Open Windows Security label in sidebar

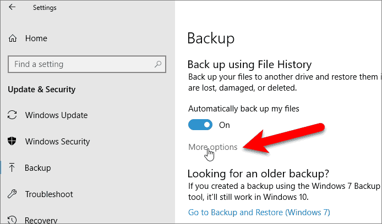point(57,141)
